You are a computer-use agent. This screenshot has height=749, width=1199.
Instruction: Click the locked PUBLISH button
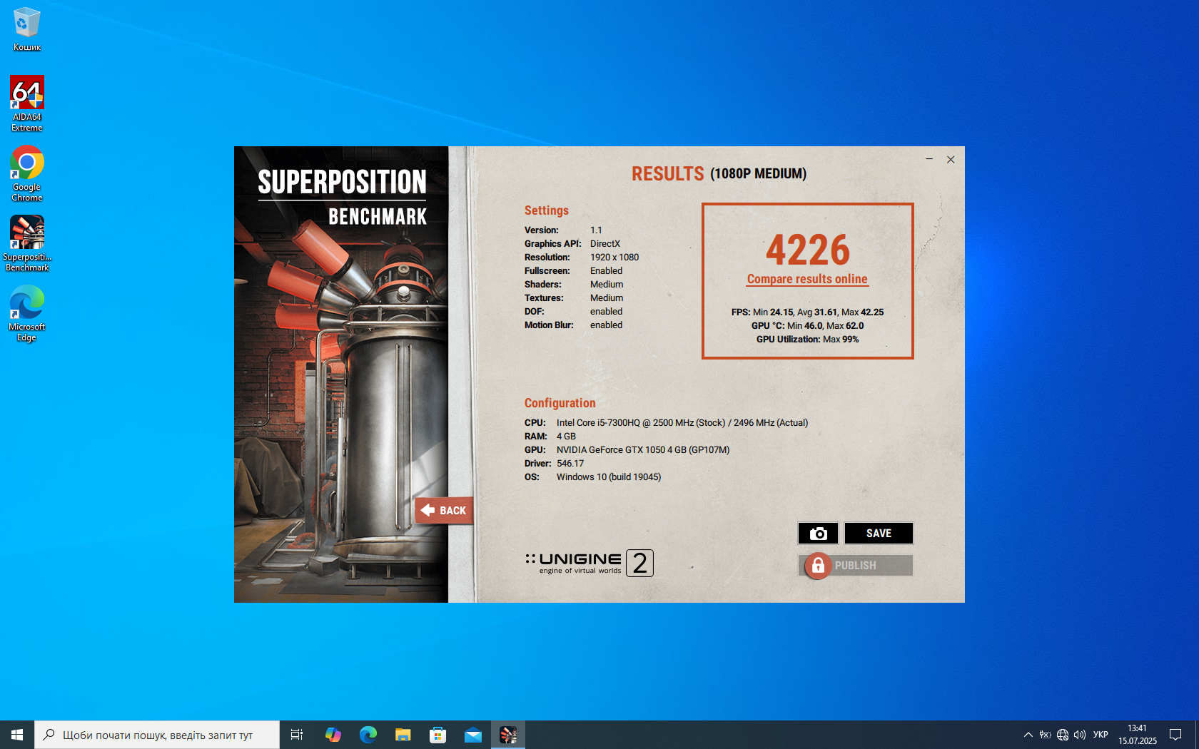pyautogui.click(x=855, y=566)
